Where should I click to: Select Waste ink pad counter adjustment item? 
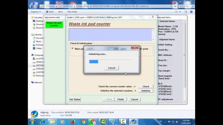click(54, 24)
